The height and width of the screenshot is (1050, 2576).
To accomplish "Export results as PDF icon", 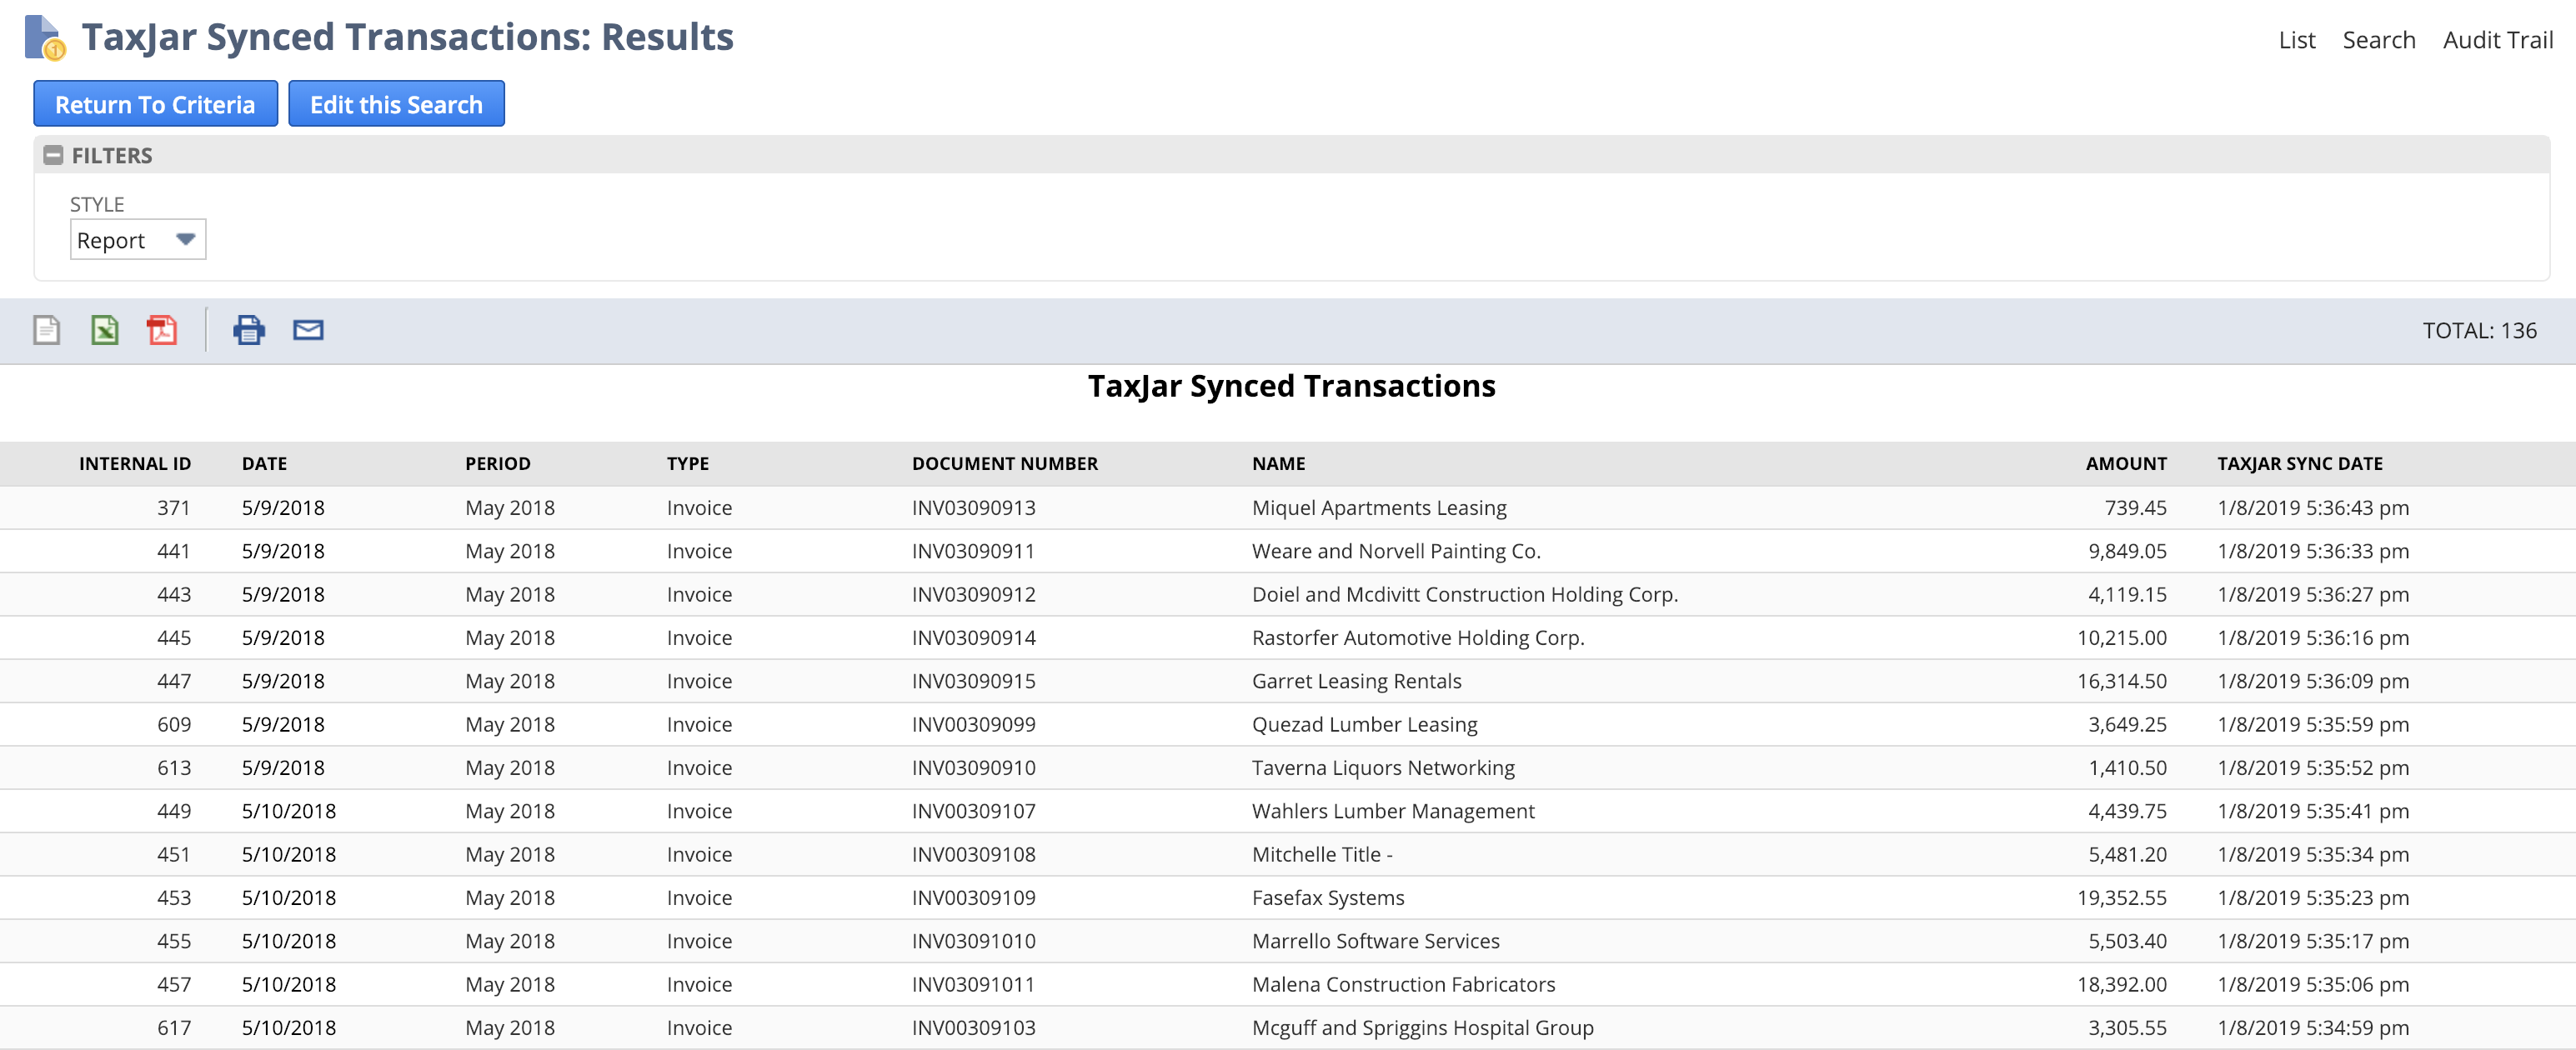I will point(162,330).
